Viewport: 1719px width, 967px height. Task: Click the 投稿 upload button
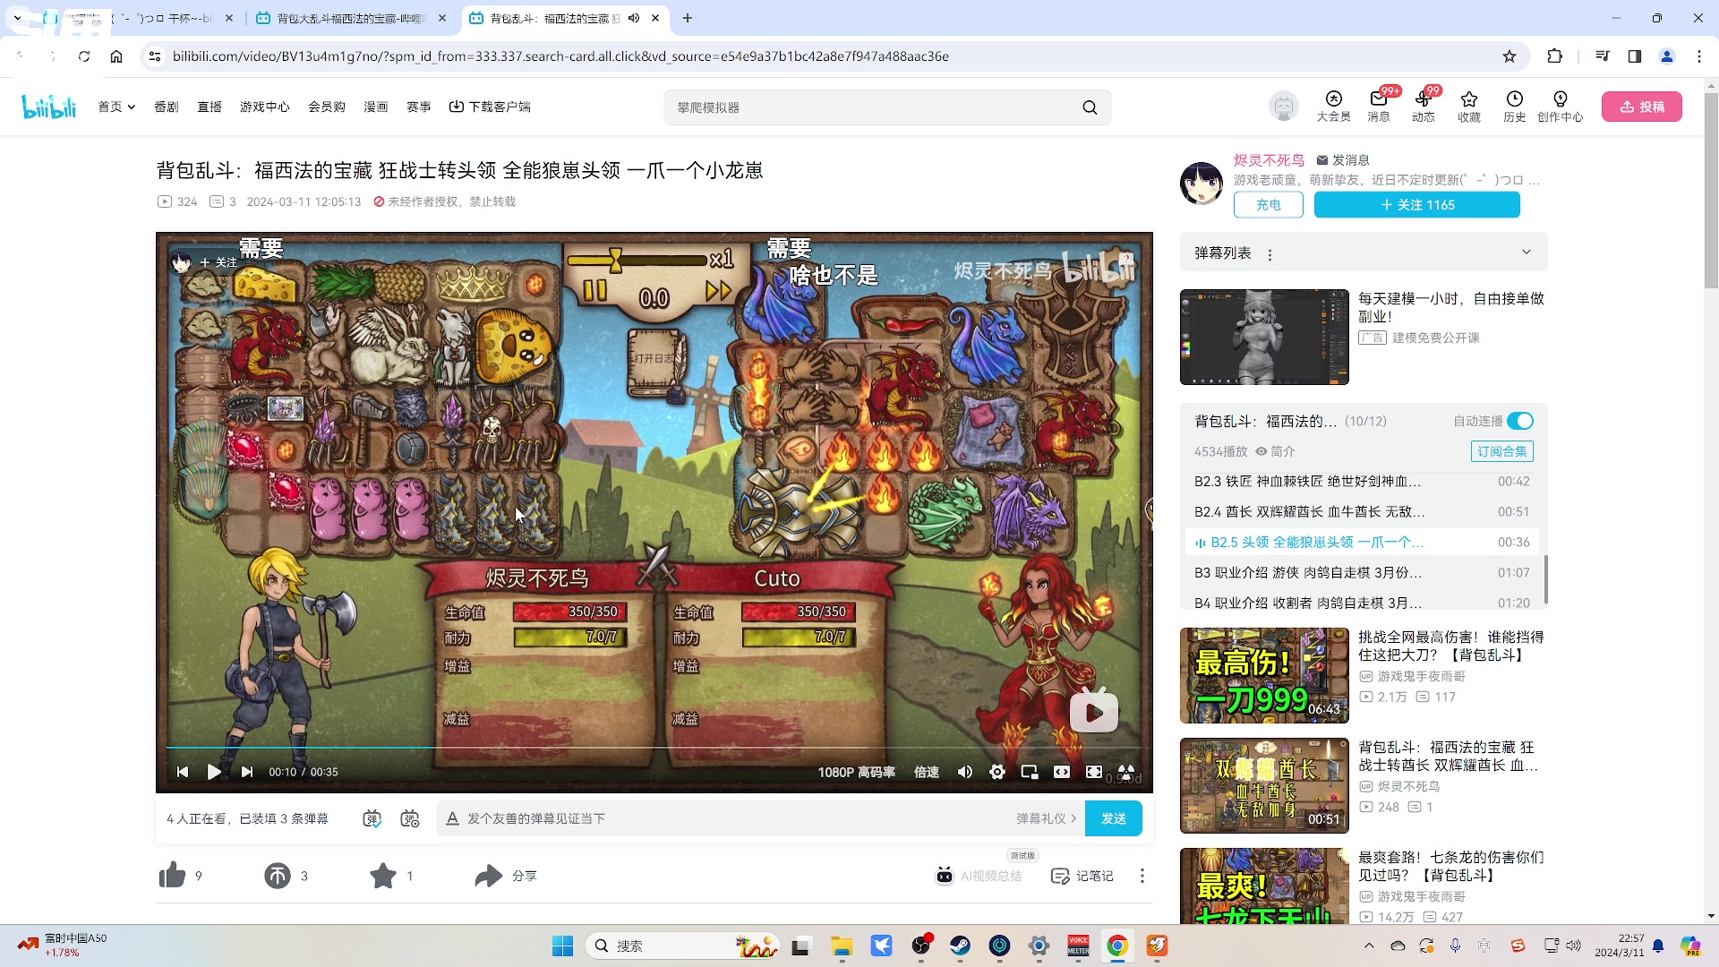click(x=1641, y=107)
